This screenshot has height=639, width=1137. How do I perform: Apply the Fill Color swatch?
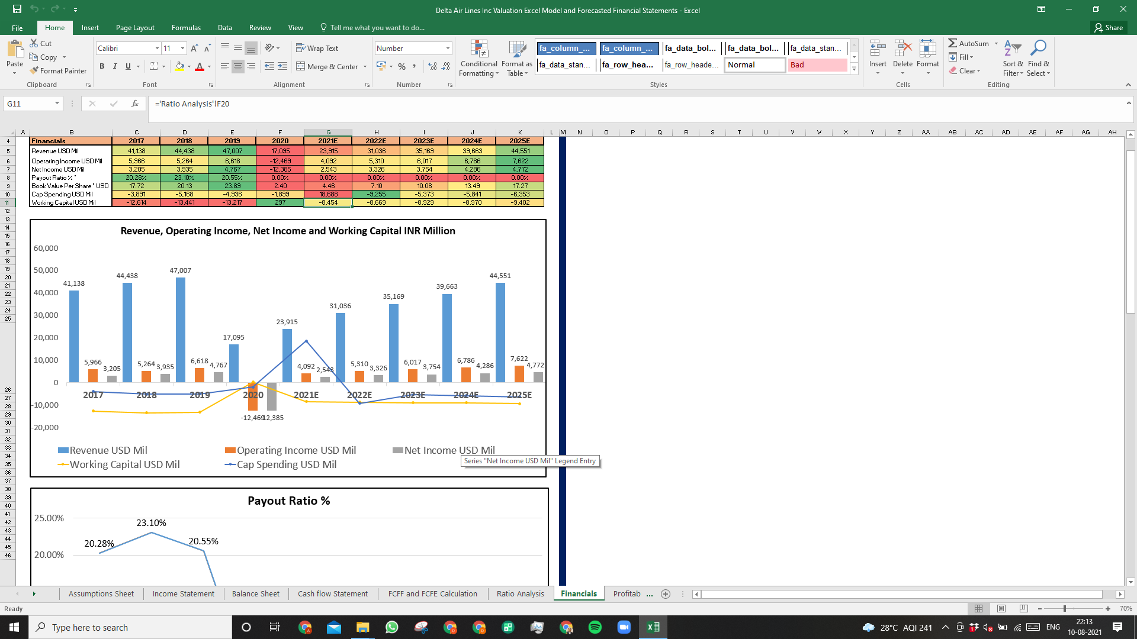coord(180,66)
